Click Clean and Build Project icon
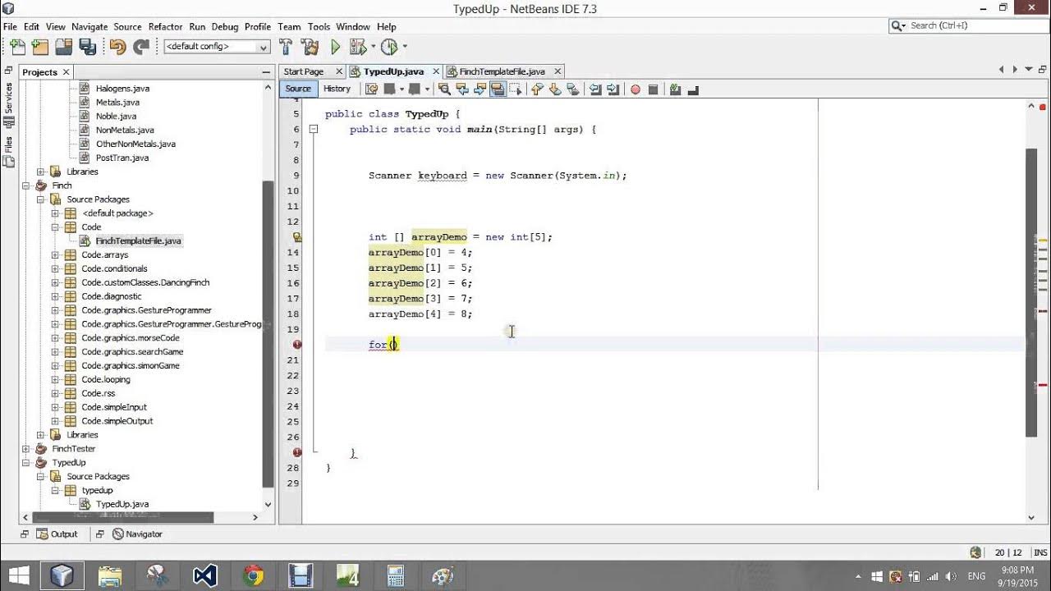 pyautogui.click(x=310, y=47)
